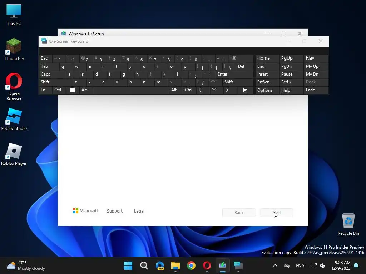Toggle the right Shift key
This screenshot has width=366, height=274.
(x=238, y=82)
